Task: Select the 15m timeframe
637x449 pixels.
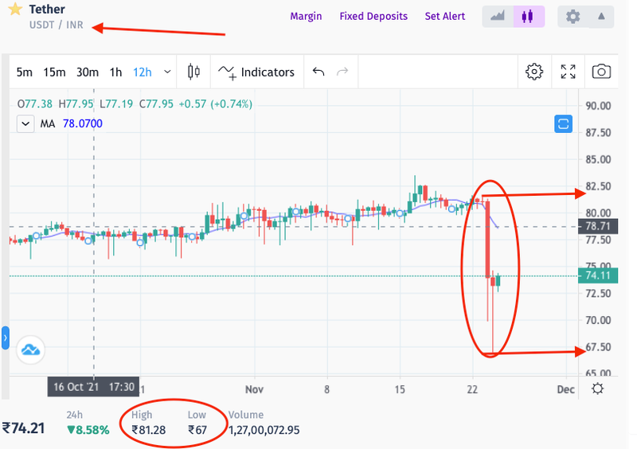Action: coord(54,72)
